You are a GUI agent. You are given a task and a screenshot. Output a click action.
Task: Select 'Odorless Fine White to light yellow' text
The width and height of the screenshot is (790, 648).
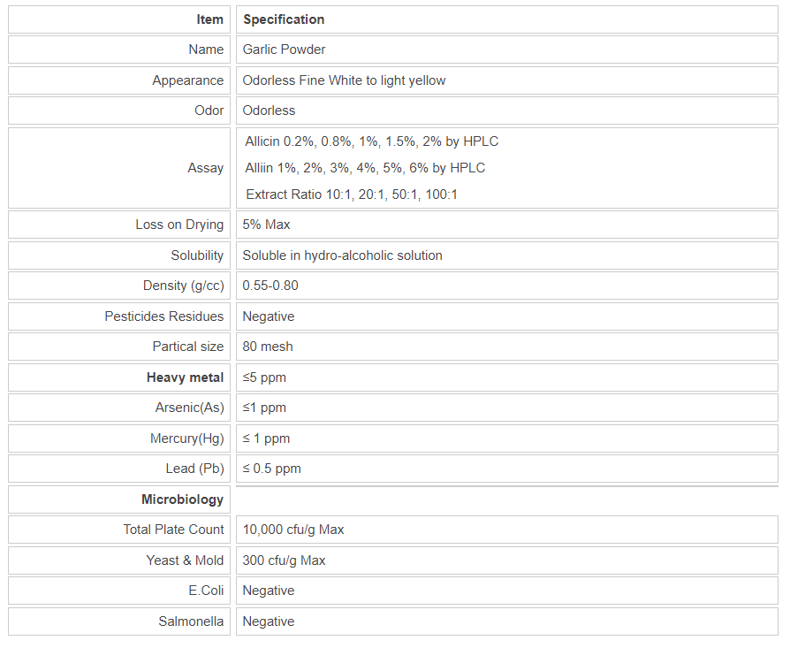click(344, 80)
